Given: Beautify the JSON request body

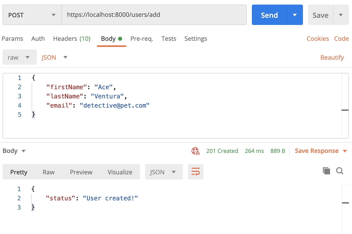Looking at the screenshot, I should click(x=332, y=57).
